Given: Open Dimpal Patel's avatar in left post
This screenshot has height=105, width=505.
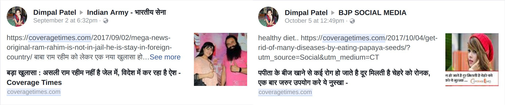Looking at the screenshot, I should click(17, 17).
